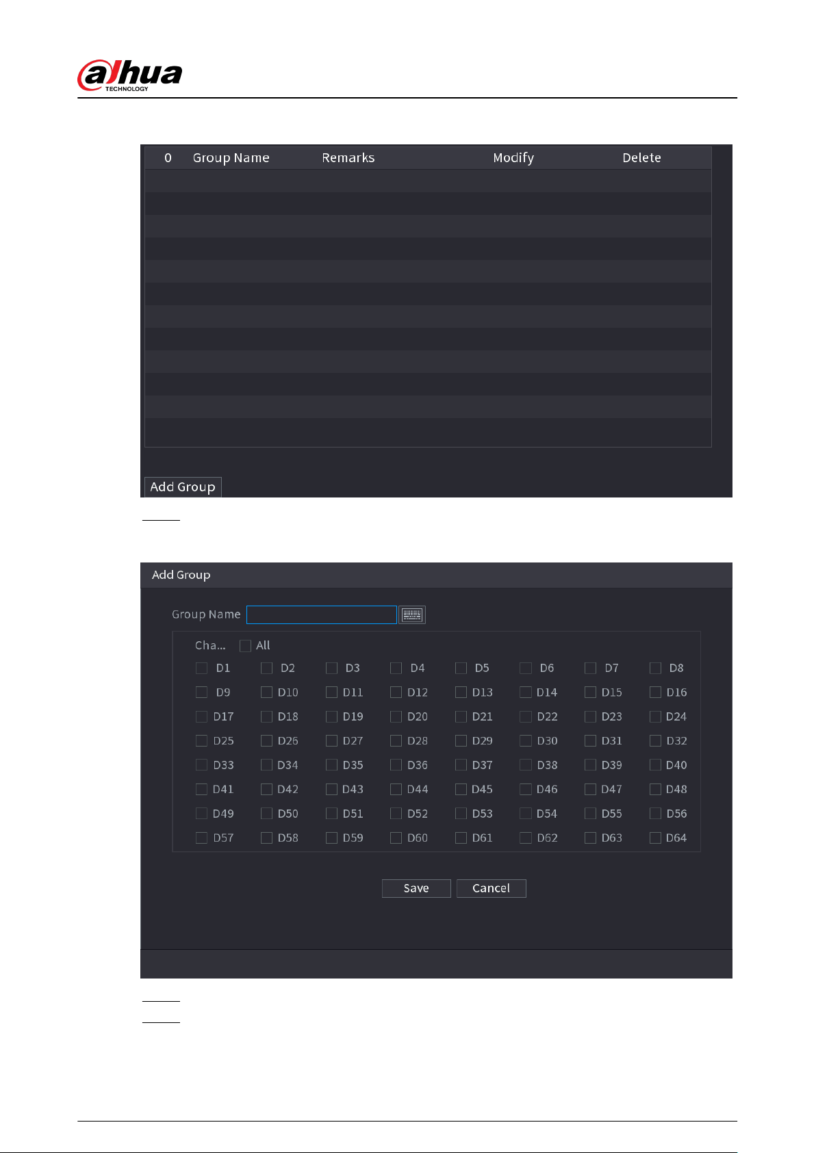Select the D48 checkbox
The image size is (816, 1153).
click(655, 790)
